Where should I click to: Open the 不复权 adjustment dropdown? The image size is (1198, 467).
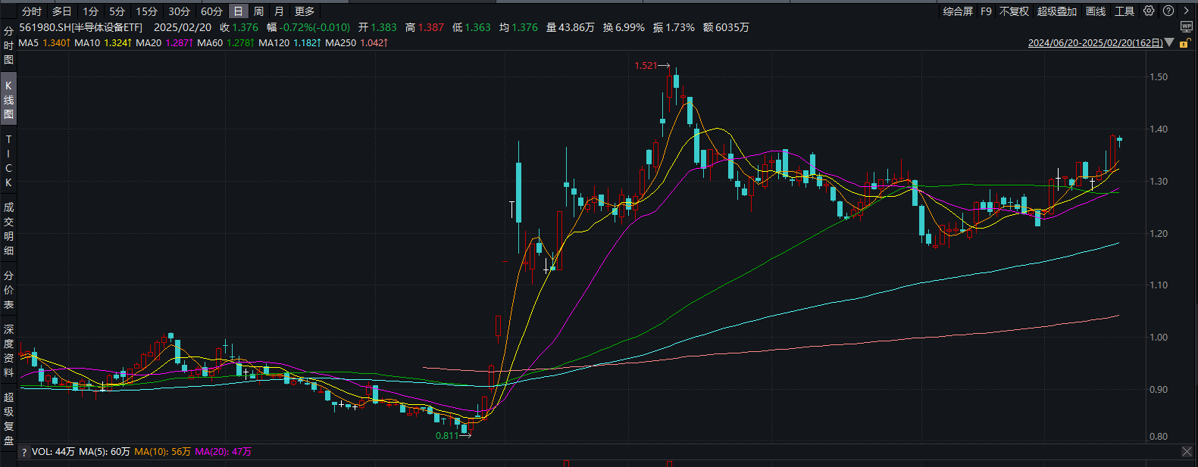pyautogui.click(x=1014, y=11)
